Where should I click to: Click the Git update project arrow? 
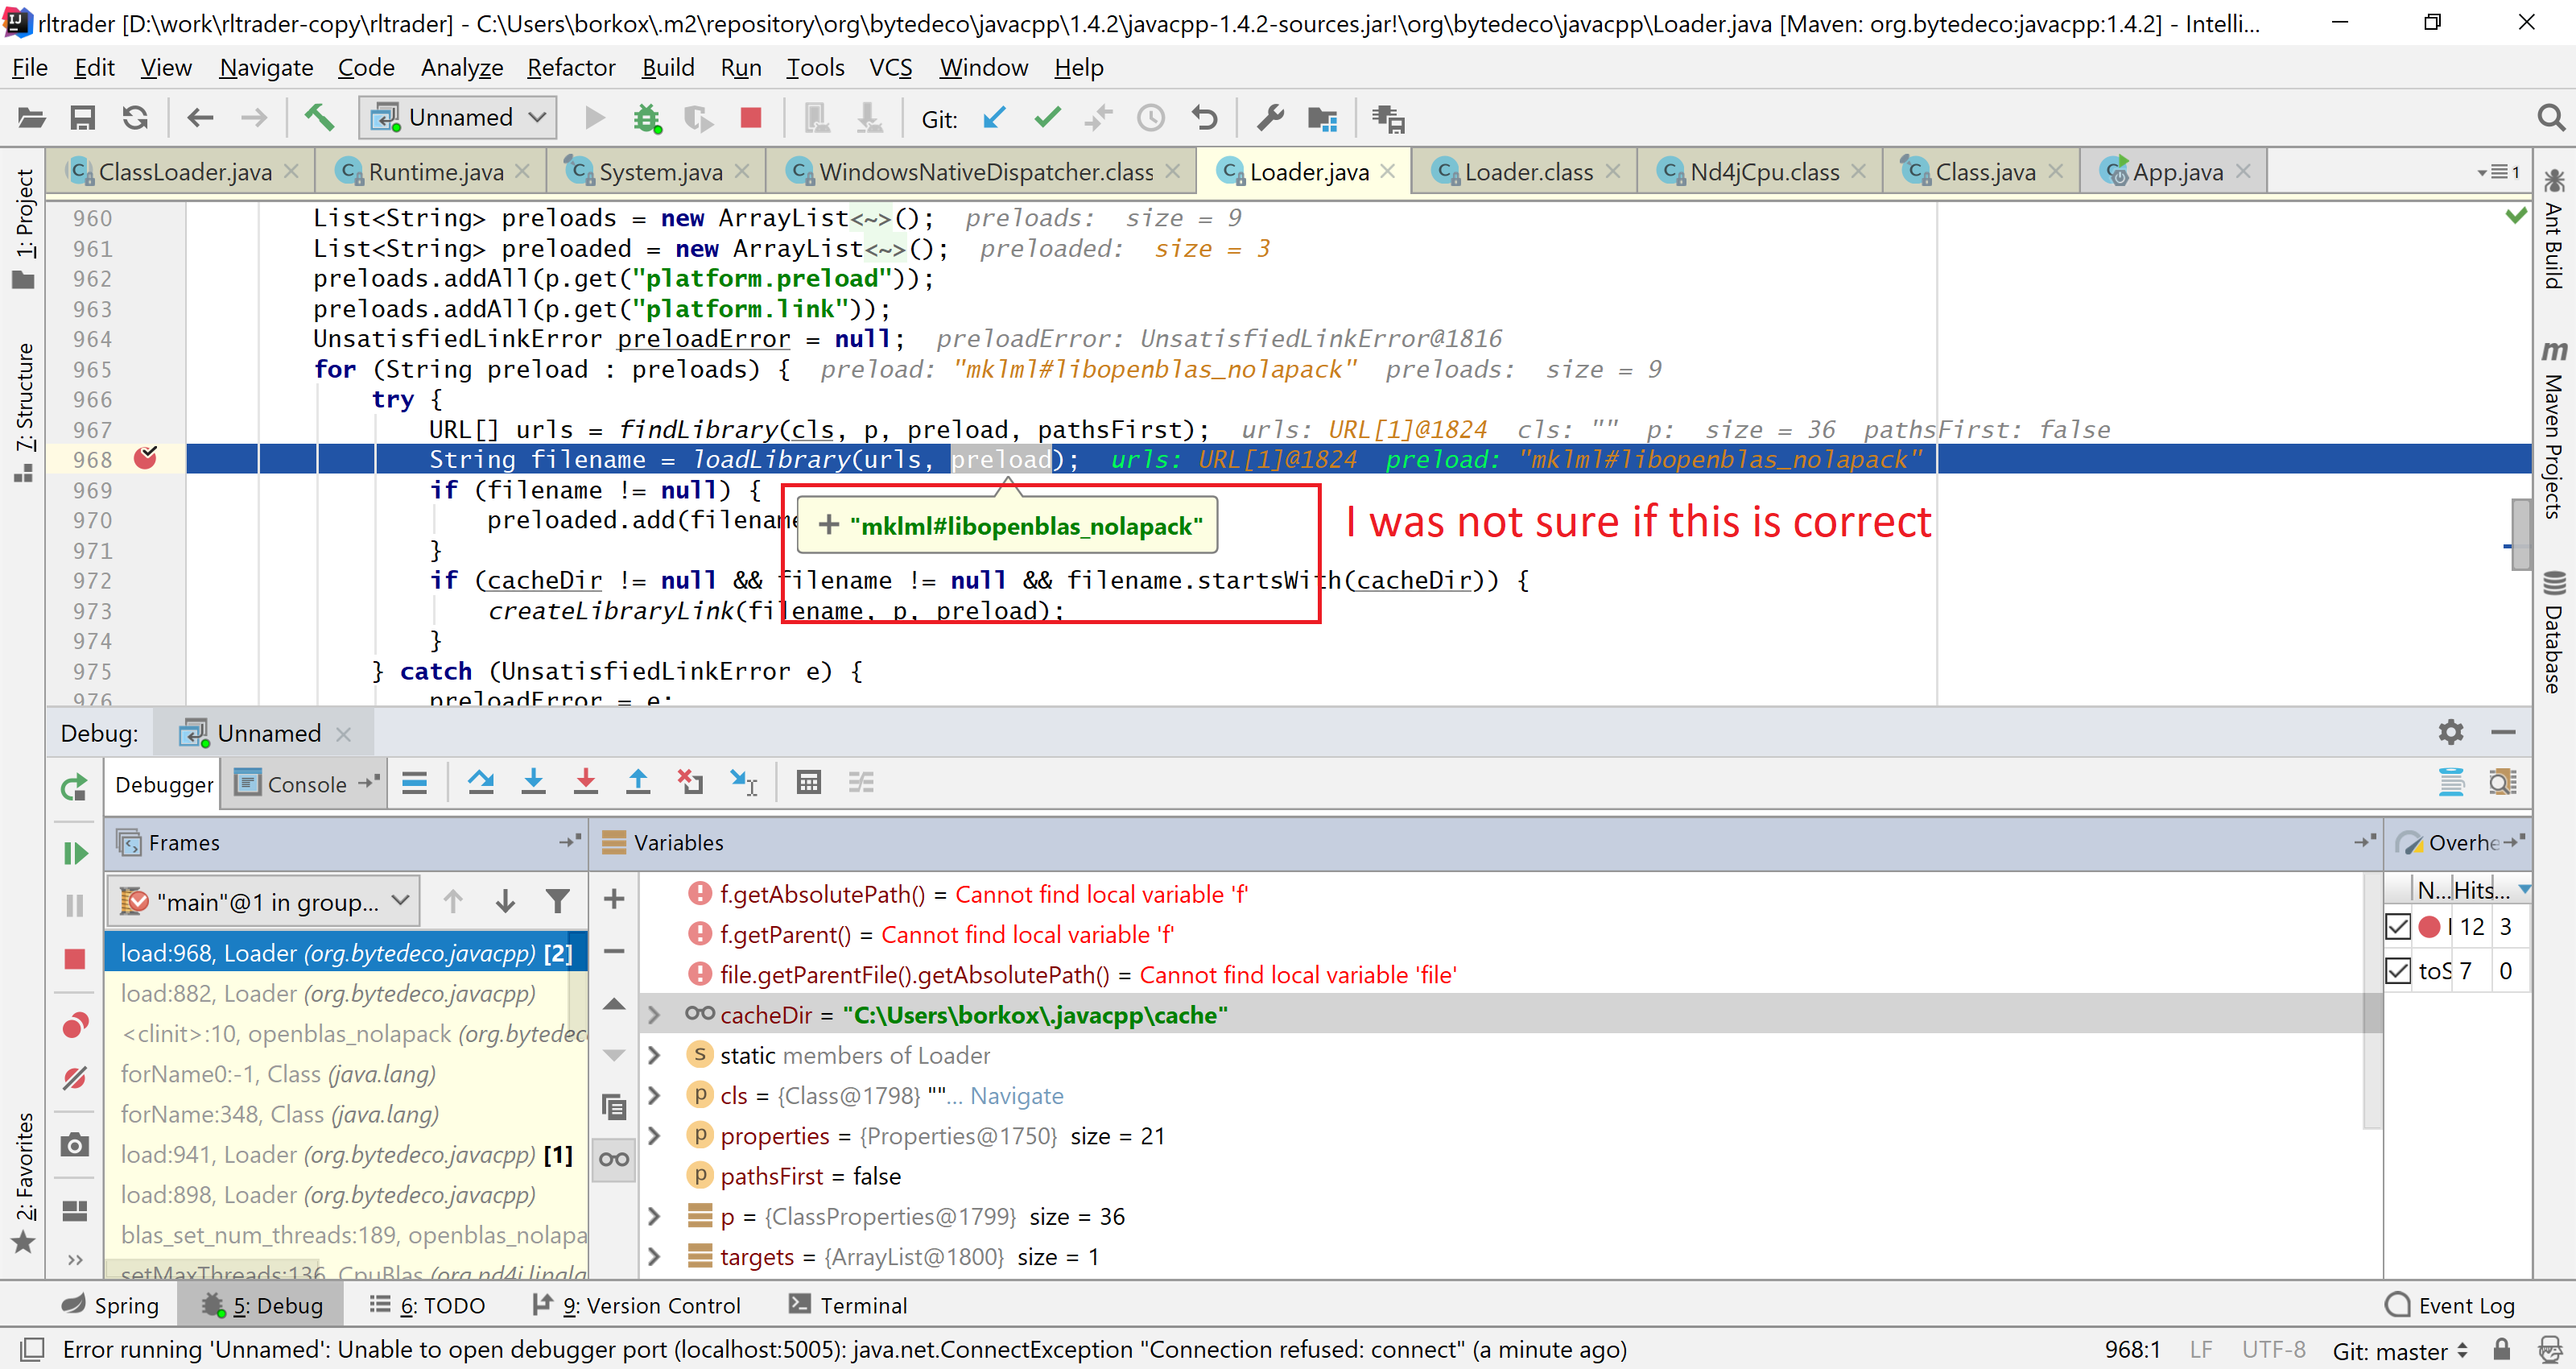point(993,119)
